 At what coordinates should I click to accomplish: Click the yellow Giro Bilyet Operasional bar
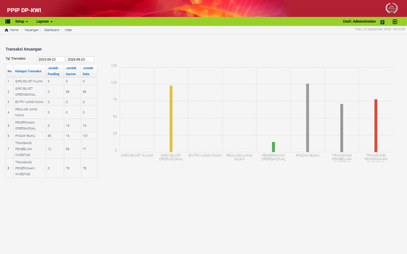[171, 119]
